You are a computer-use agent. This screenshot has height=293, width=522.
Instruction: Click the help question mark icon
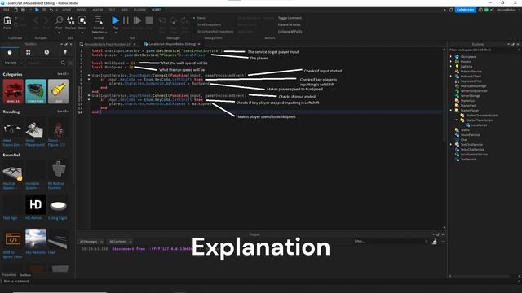480,10
